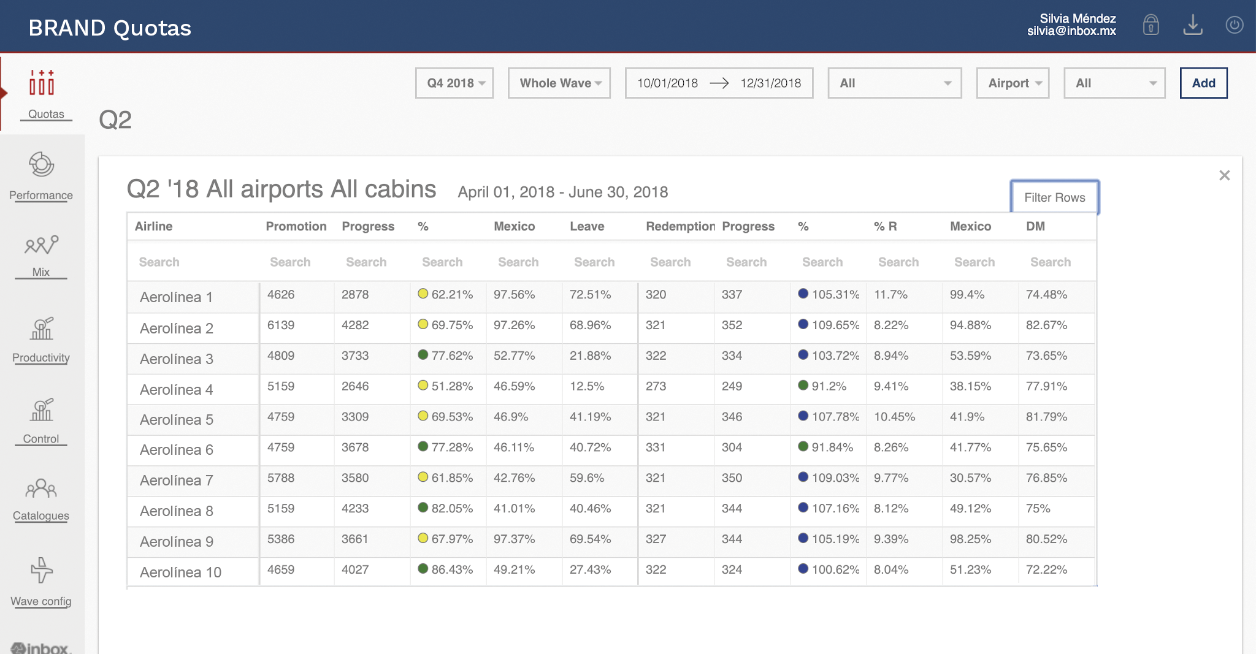1256x654 pixels.
Task: Click the Filter Rows button
Action: coord(1054,197)
